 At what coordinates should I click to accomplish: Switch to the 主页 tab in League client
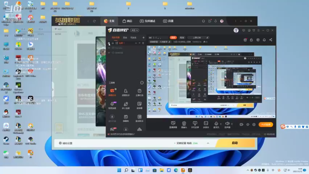pos(109,21)
